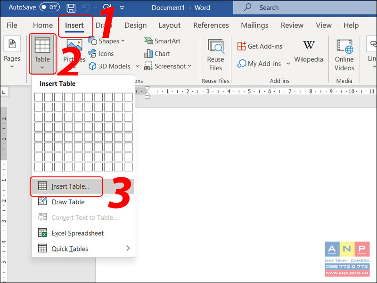Click the Undo arrow icon in the title bar
The image size is (377, 283).
(x=86, y=8)
